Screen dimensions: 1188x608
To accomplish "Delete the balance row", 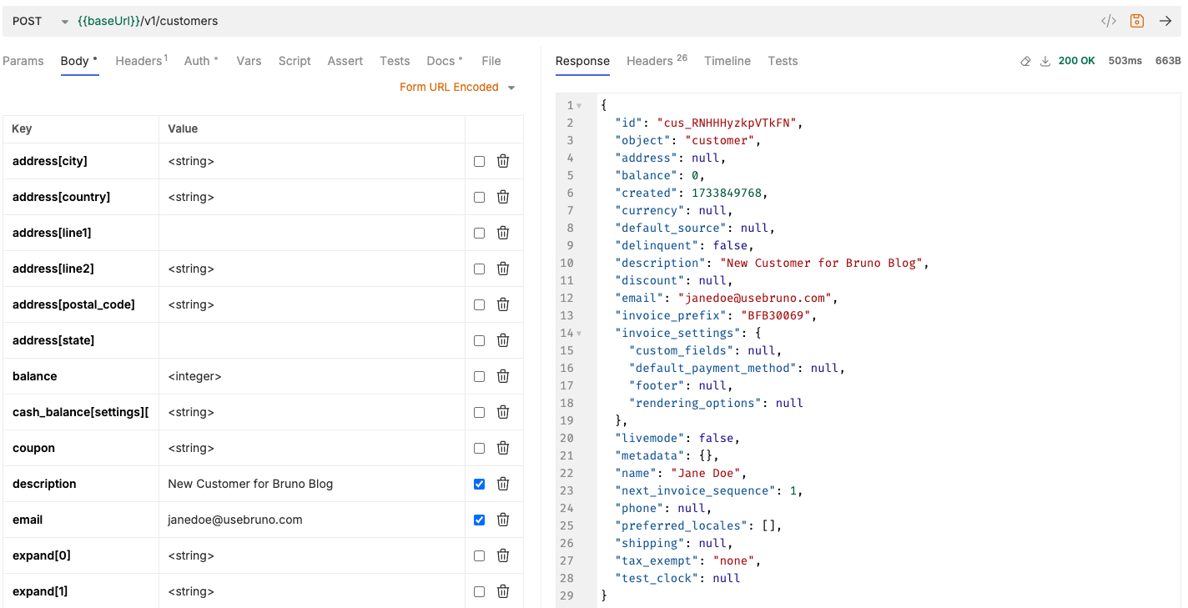I will pos(503,376).
